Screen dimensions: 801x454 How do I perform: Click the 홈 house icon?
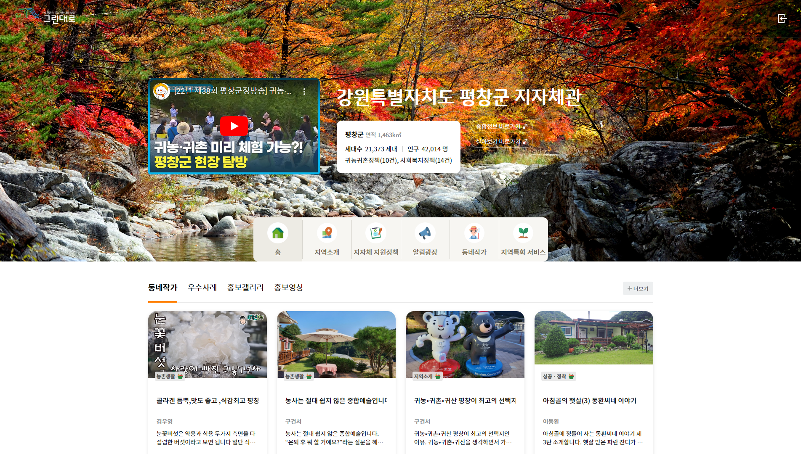click(277, 233)
